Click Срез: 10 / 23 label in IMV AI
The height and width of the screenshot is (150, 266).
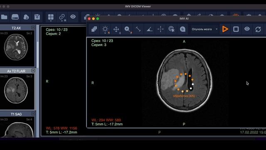[102, 41]
